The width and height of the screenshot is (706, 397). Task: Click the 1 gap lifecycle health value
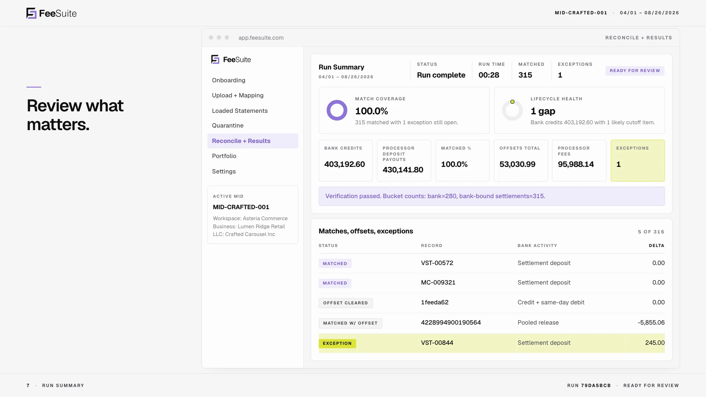543,111
